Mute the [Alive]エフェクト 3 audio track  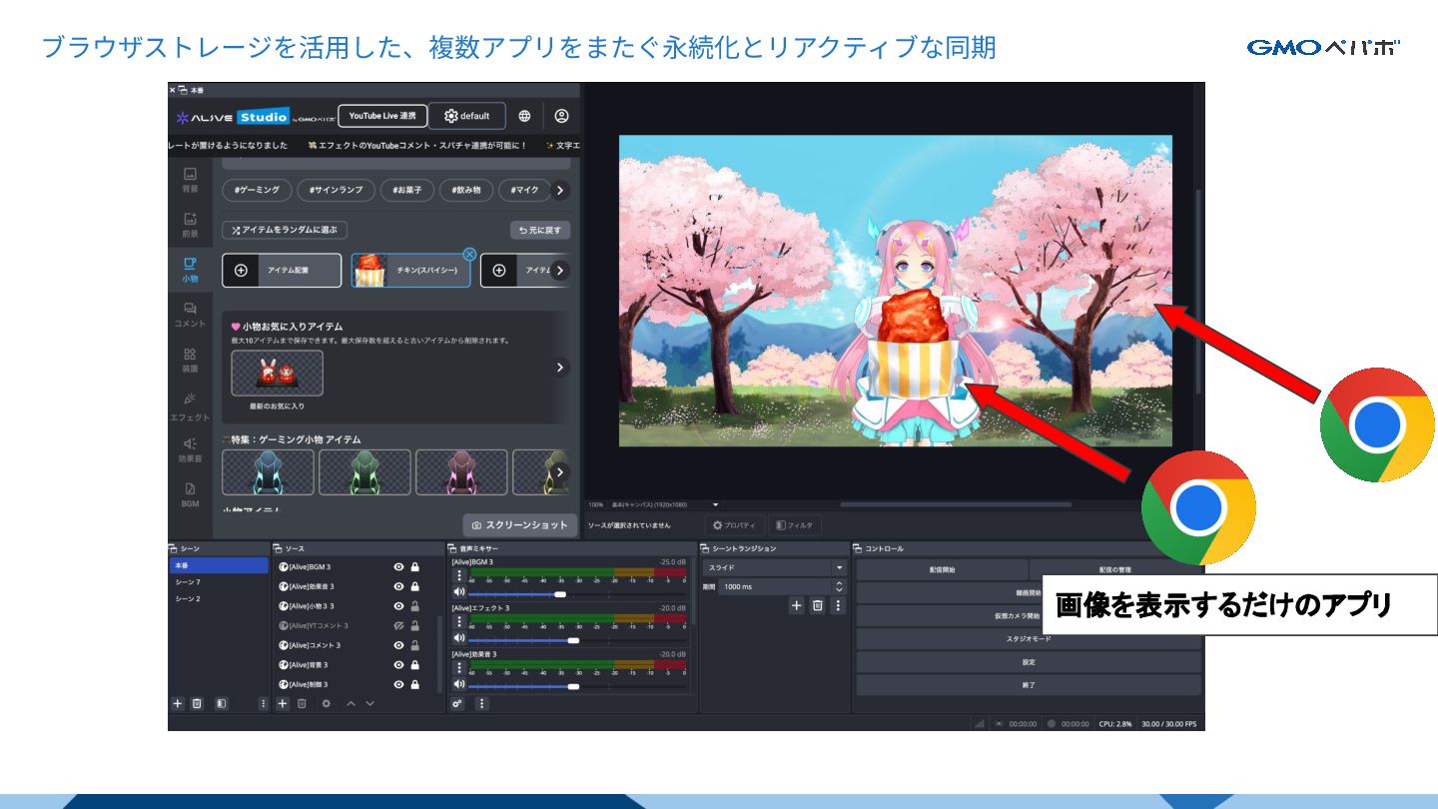[x=459, y=638]
